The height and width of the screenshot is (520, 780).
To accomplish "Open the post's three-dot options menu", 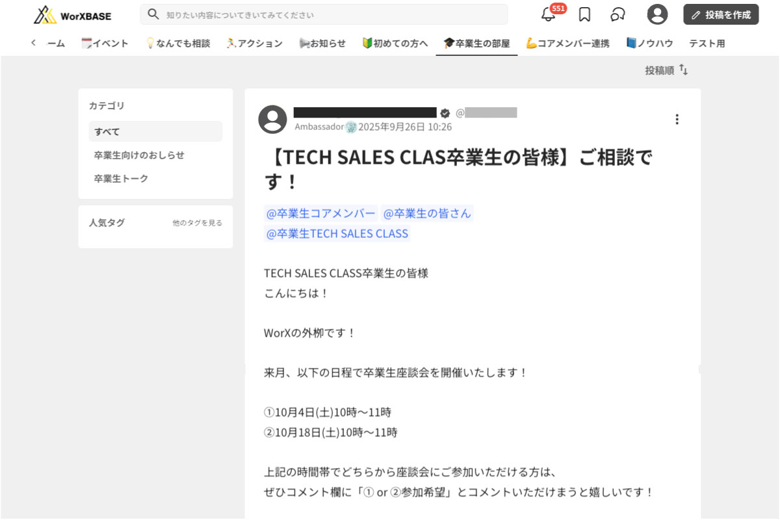I will pos(677,120).
